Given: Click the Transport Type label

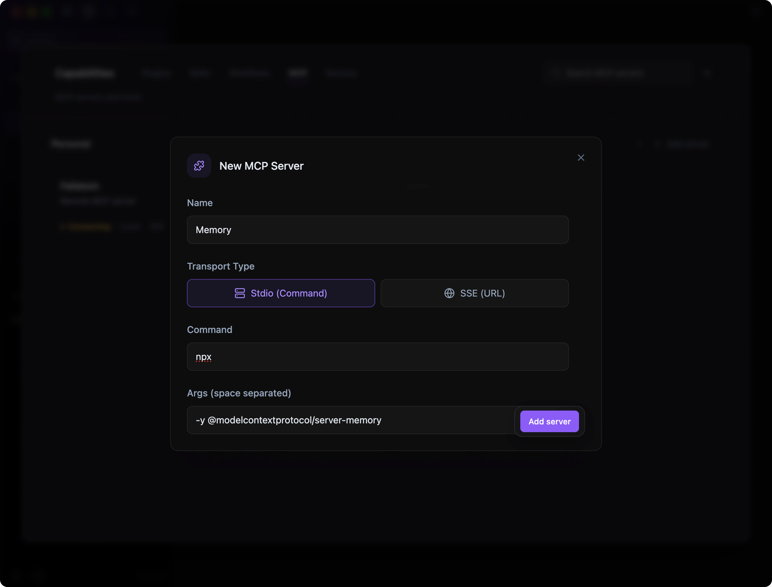Looking at the screenshot, I should (221, 266).
